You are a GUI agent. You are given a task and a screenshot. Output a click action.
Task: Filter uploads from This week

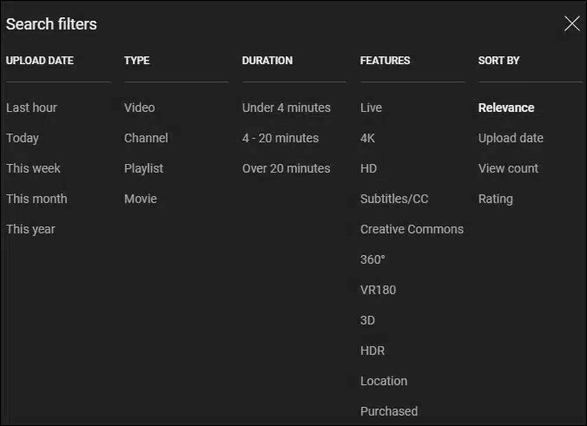33,168
